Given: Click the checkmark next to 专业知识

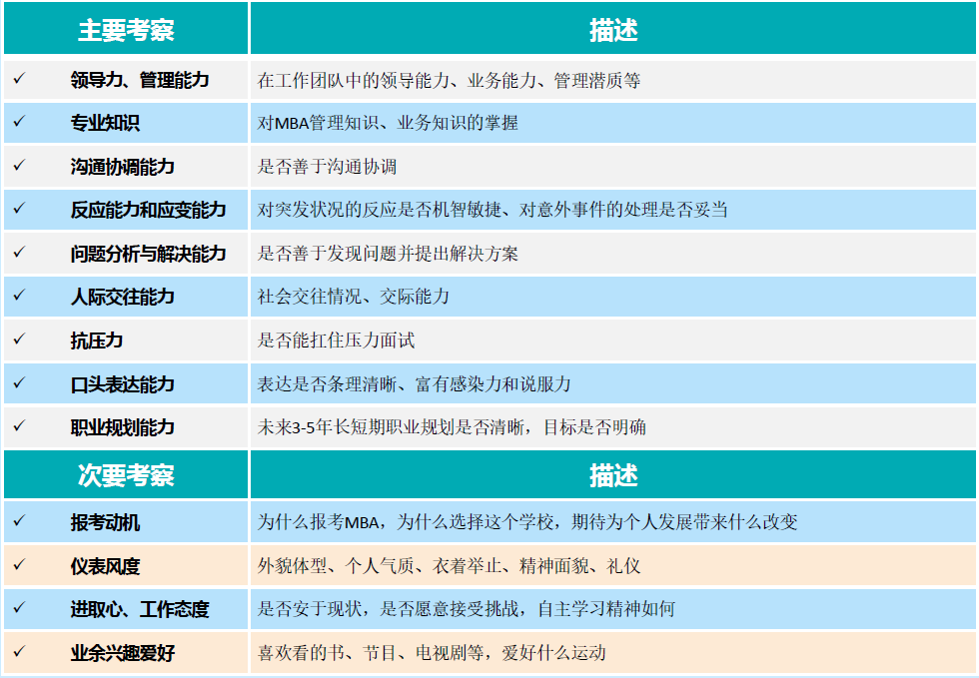Looking at the screenshot, I should point(19,122).
